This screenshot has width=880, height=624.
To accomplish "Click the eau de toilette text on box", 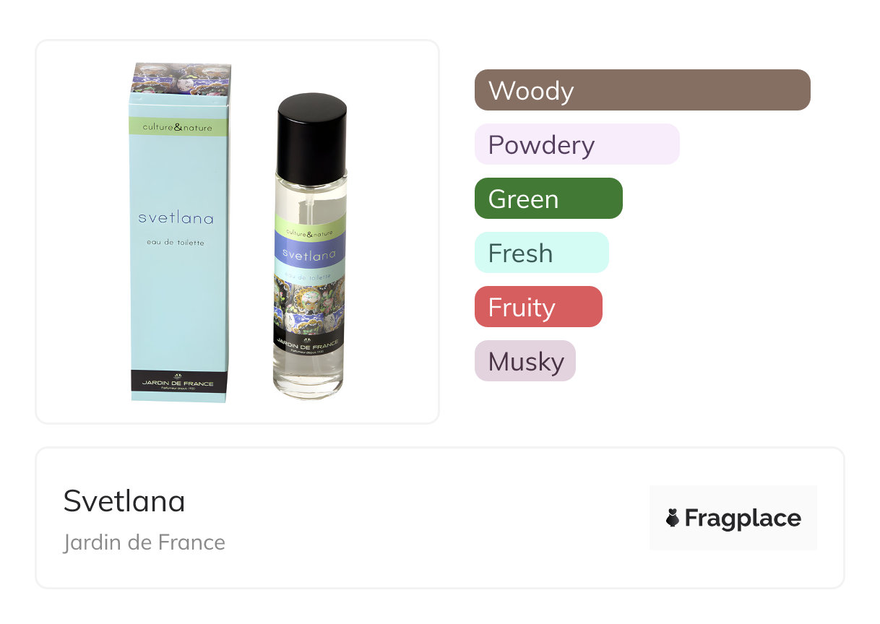I will pos(176,243).
